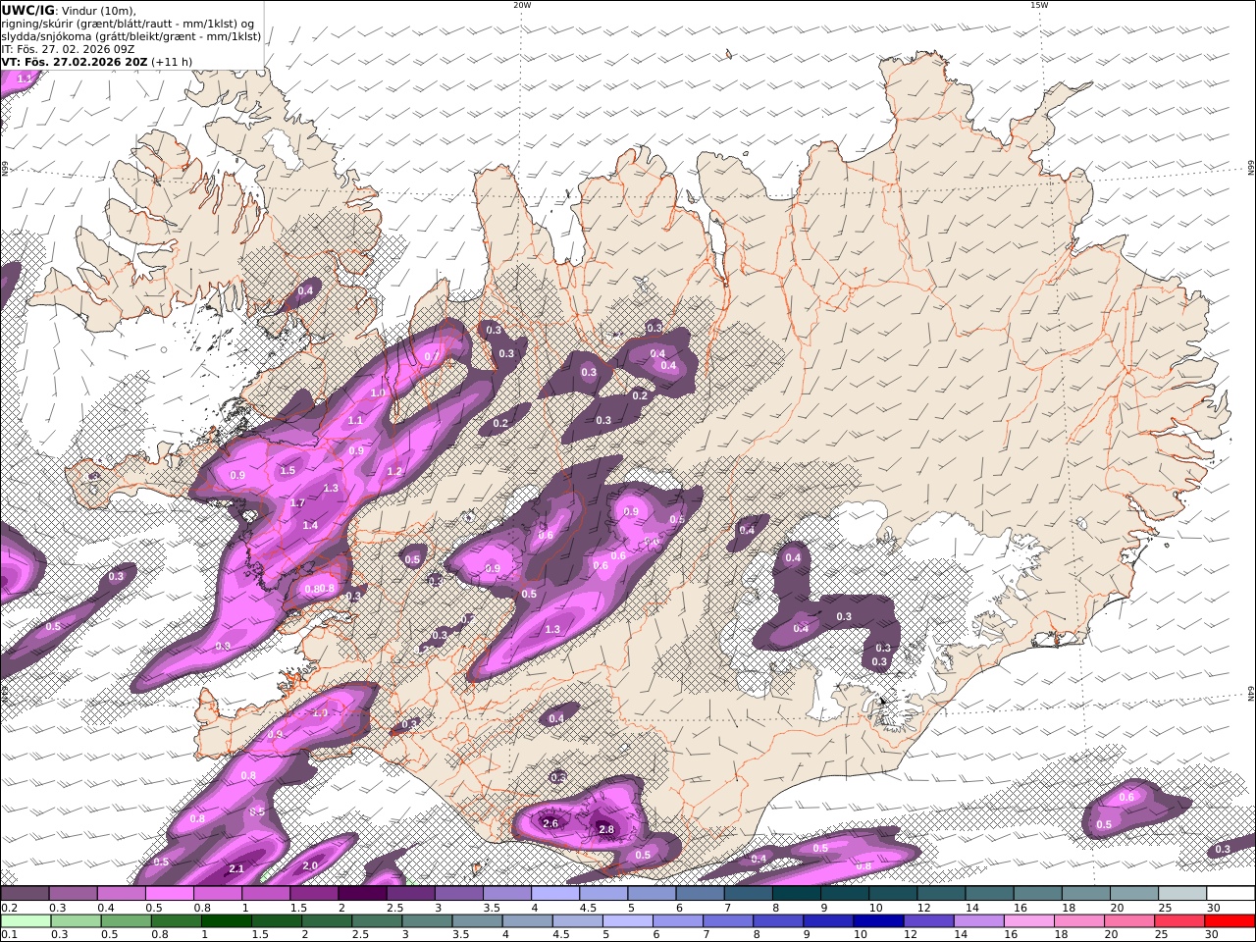Select the crimson rain swatch labeled 25

[1178, 921]
